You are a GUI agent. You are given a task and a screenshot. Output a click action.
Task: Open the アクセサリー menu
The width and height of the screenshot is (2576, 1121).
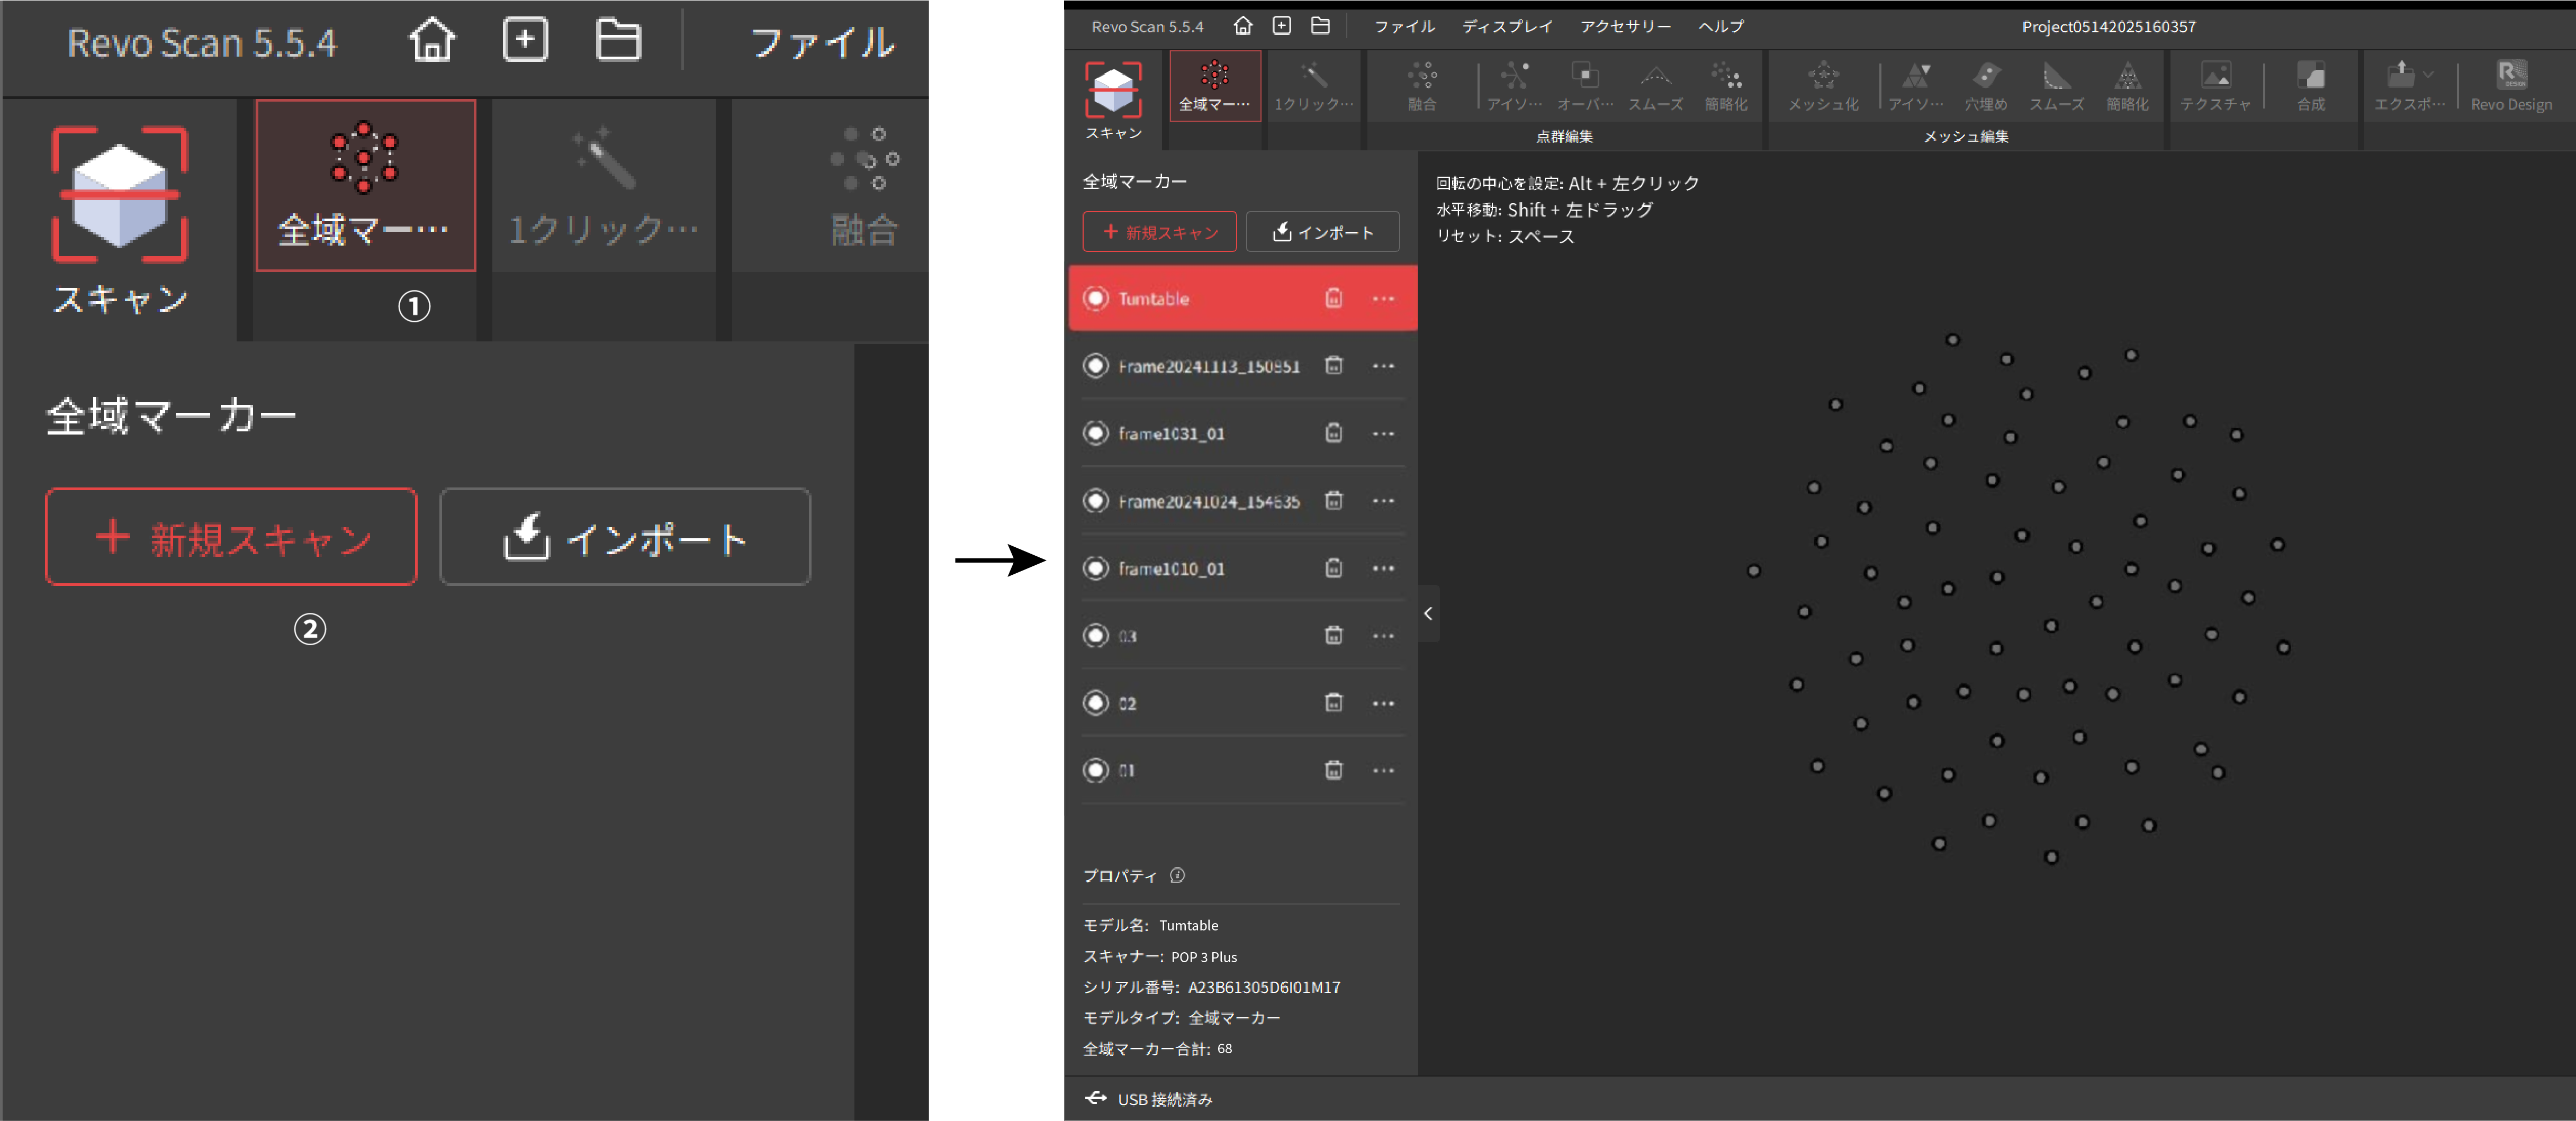(x=1625, y=27)
